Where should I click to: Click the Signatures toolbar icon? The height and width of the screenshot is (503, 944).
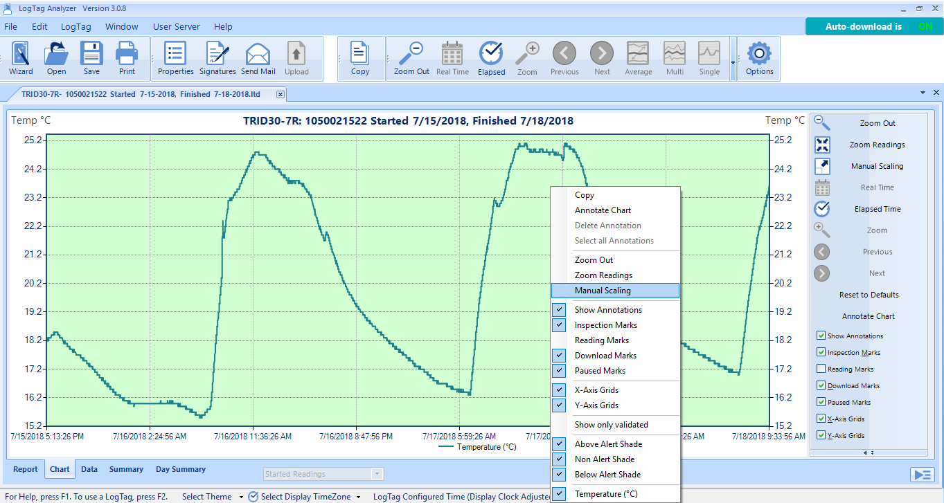tap(217, 58)
